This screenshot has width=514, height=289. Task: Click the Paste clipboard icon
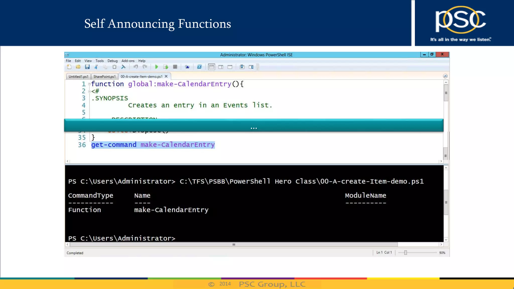click(114, 67)
